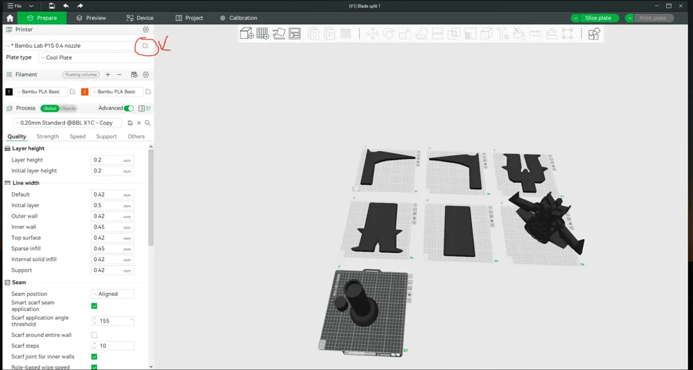Select the Move tool in toolbar

pos(372,33)
